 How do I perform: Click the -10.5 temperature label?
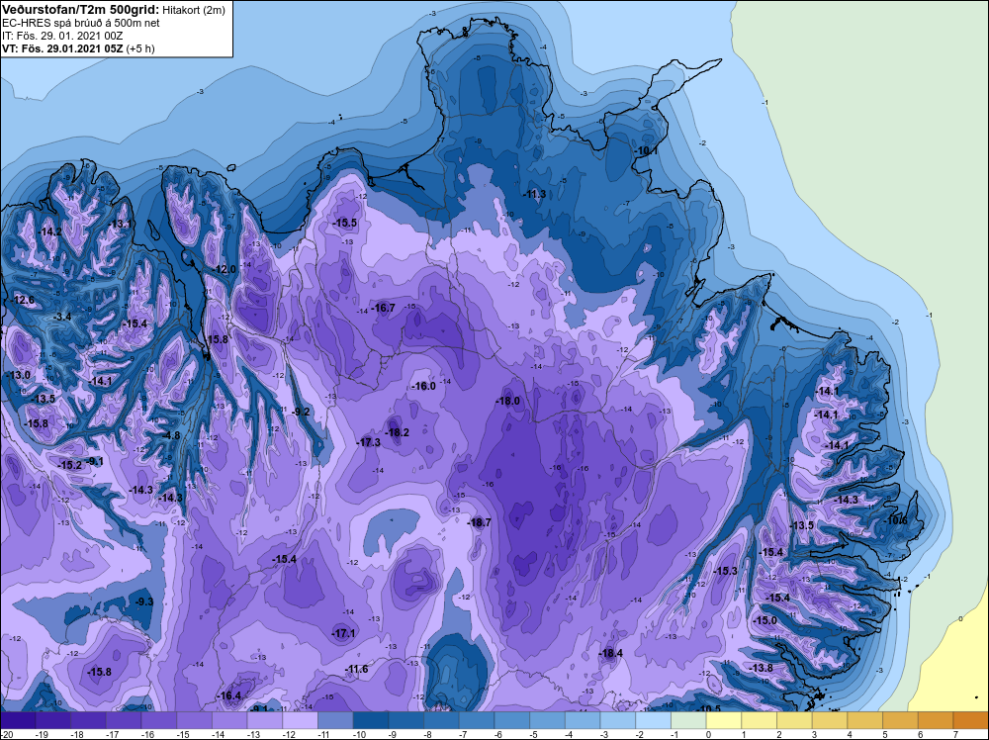coord(709,708)
